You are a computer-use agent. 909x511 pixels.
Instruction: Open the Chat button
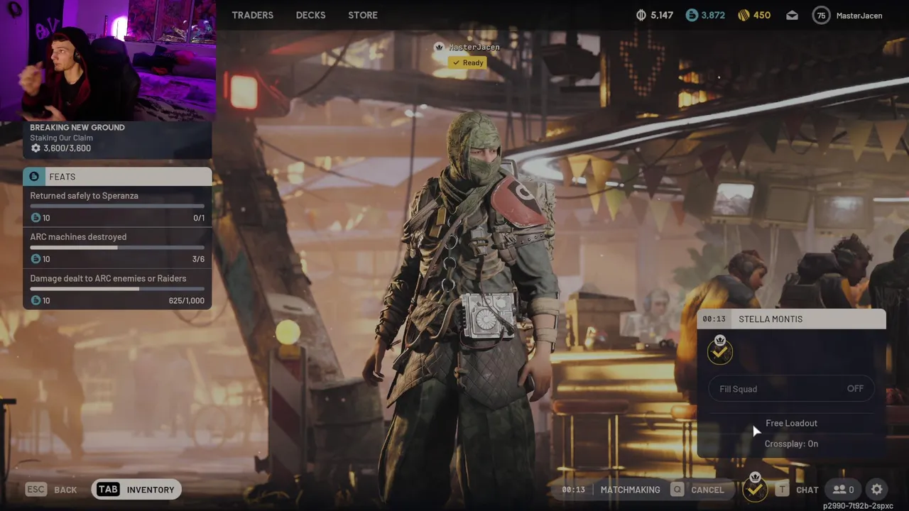click(798, 490)
